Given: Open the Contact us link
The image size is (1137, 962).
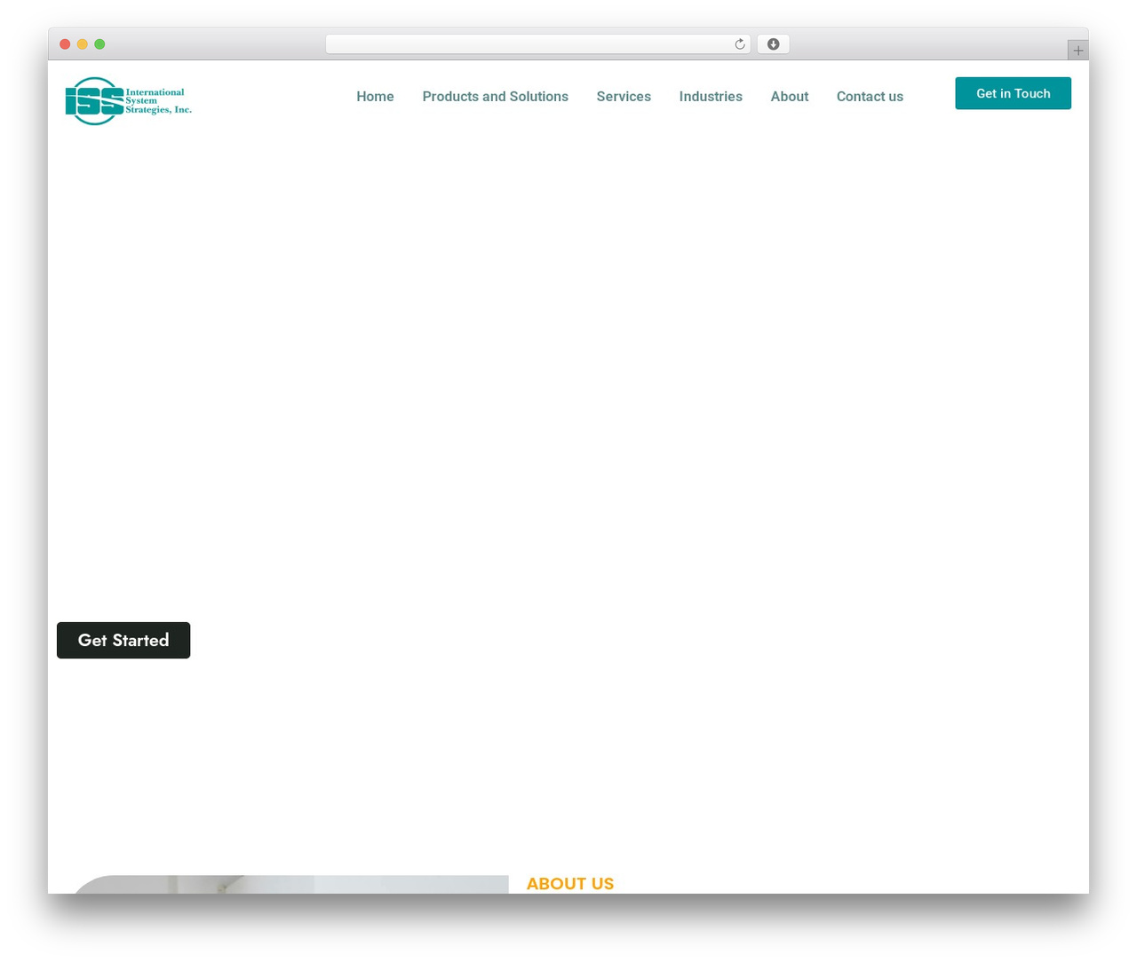Looking at the screenshot, I should click(x=870, y=97).
